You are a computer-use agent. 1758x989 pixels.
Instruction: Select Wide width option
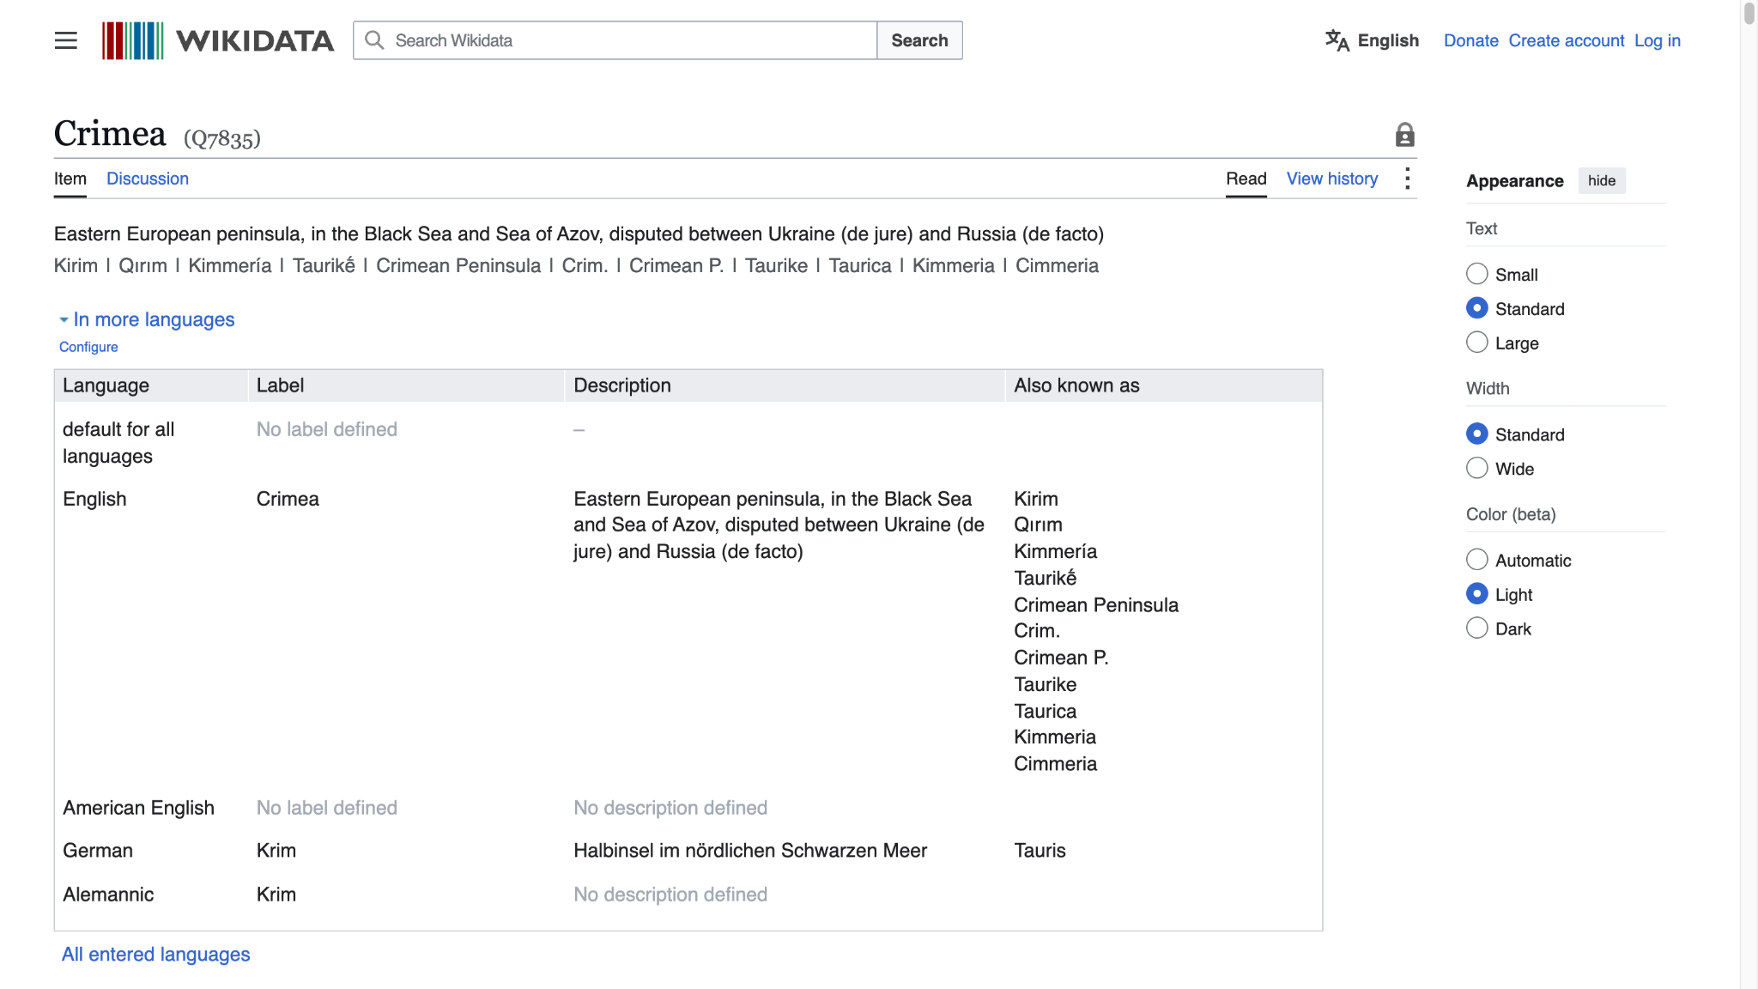[1476, 468]
